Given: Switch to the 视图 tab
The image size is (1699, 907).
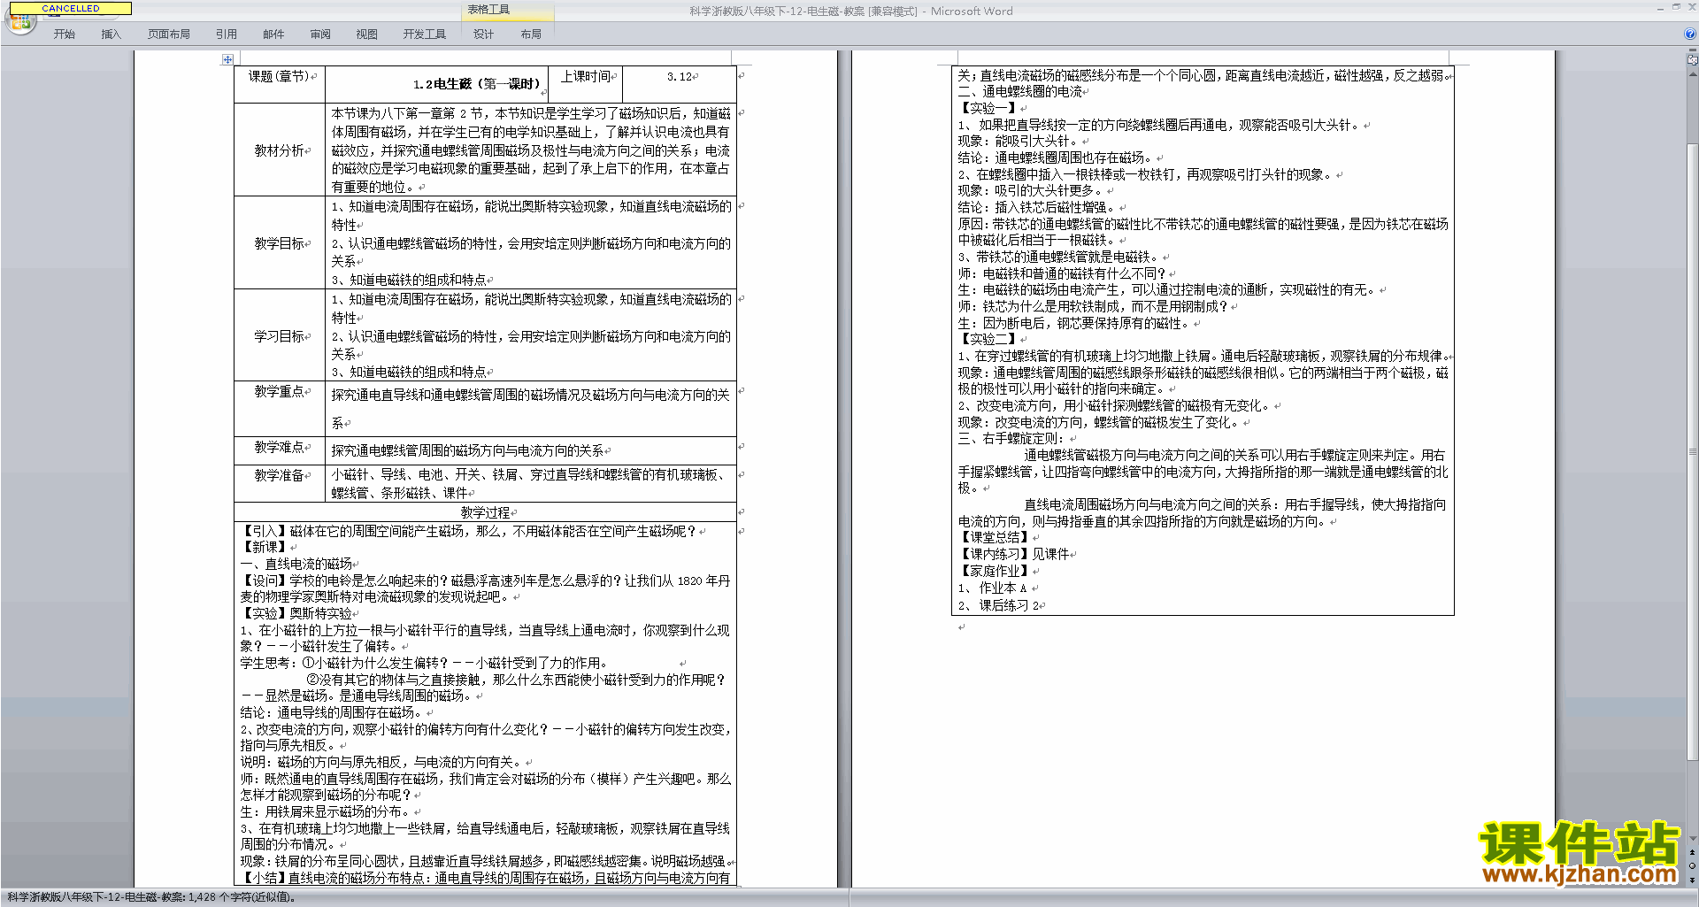Looking at the screenshot, I should pos(367,34).
